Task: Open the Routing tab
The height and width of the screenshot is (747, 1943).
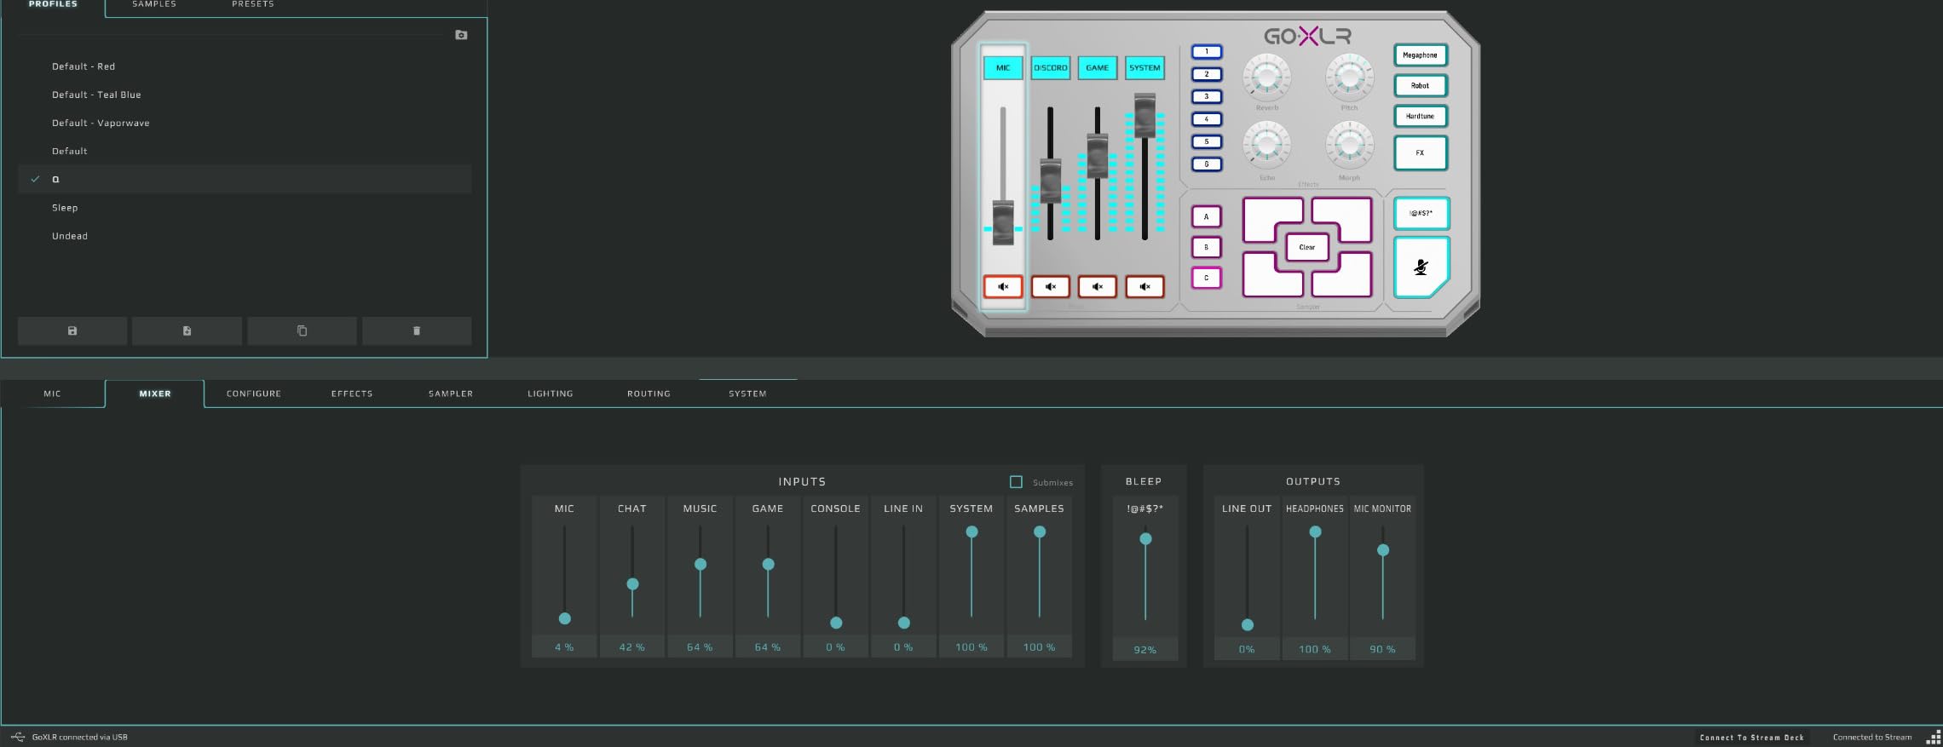Action: pyautogui.click(x=649, y=394)
